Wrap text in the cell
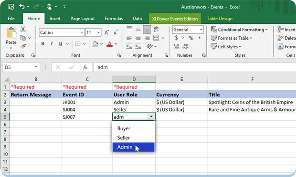 [156, 29]
